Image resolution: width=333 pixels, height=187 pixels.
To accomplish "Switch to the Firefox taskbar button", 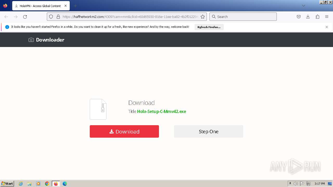I will 56,184.
